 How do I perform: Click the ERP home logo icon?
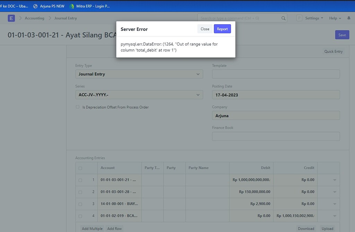pos(11,18)
